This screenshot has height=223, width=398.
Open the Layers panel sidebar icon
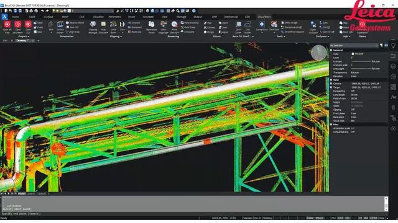393,66
